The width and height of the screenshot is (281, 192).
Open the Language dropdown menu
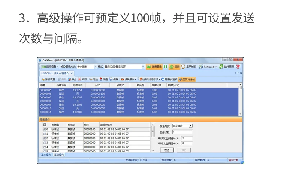208,67
